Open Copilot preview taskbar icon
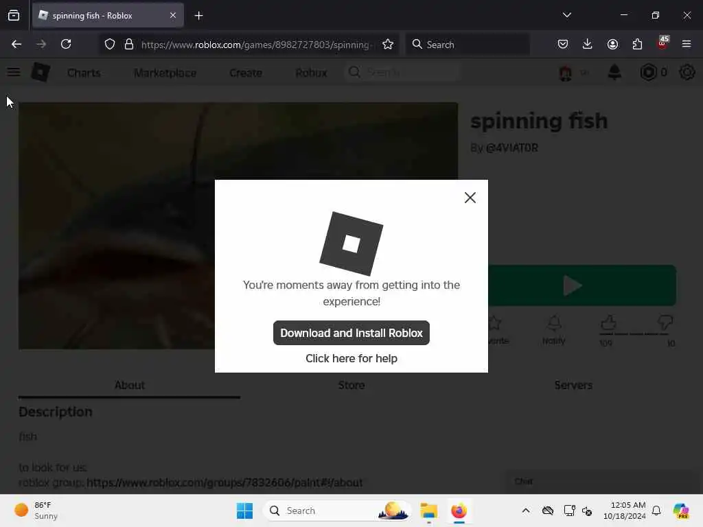The height and width of the screenshot is (527, 703). [x=681, y=511]
